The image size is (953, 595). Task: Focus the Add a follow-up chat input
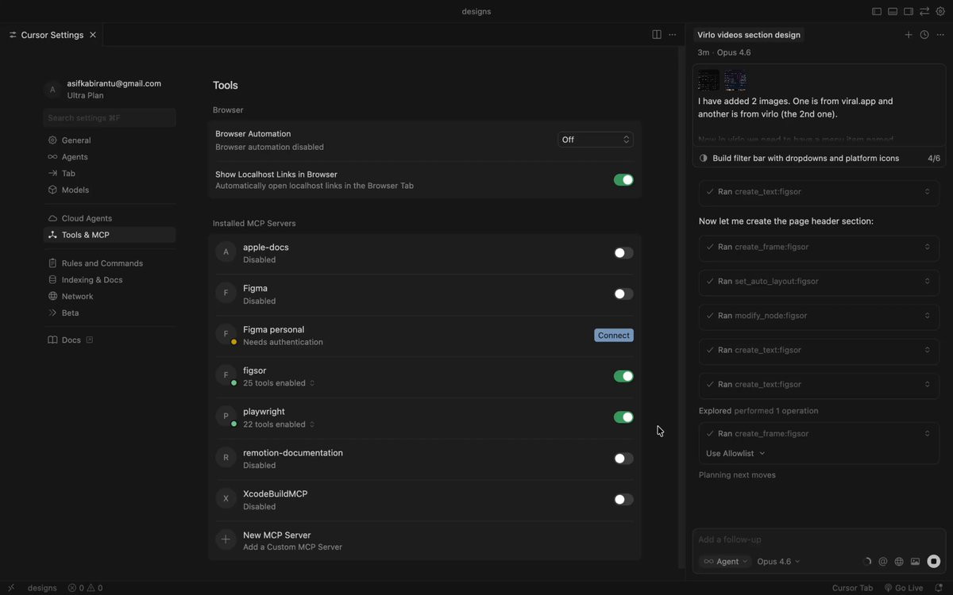[x=819, y=539]
